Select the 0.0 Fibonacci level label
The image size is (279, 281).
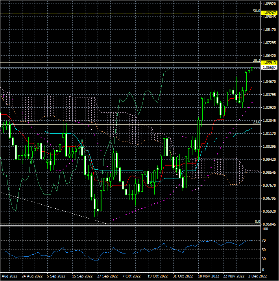click(x=257, y=222)
